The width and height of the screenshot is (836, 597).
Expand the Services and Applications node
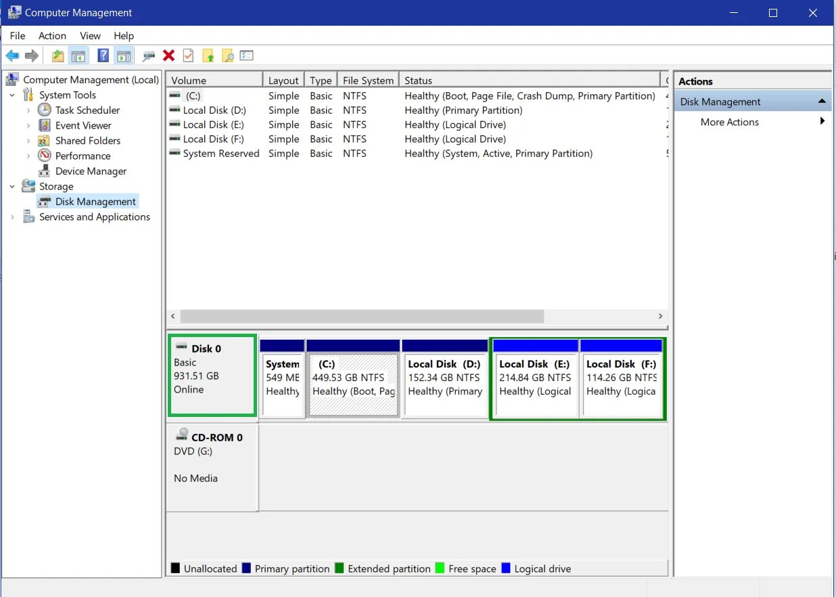(x=12, y=217)
